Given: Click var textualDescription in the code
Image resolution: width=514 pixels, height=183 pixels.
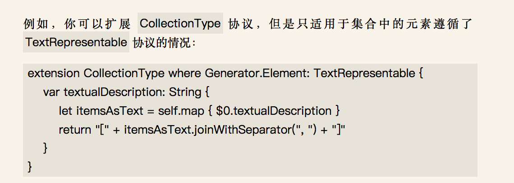Looking at the screenshot, I should [x=104, y=93].
